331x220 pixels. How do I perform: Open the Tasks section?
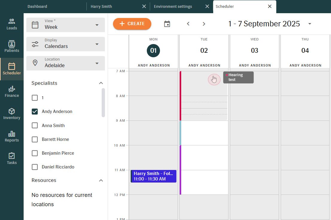pos(12,159)
